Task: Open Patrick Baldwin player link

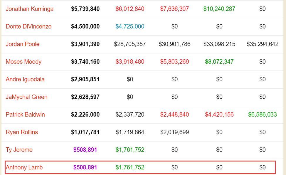Action: coord(25,115)
